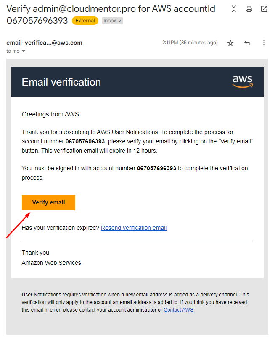Follow the Contact AWS link
Screen dimensions: 275x339
point(178,310)
